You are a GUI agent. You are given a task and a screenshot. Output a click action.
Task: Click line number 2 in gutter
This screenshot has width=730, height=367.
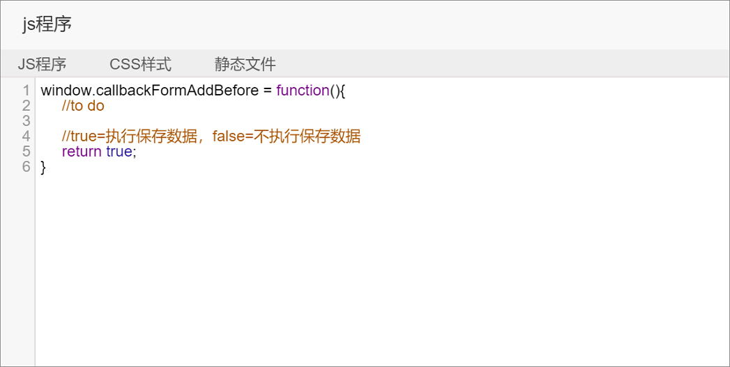pos(26,106)
